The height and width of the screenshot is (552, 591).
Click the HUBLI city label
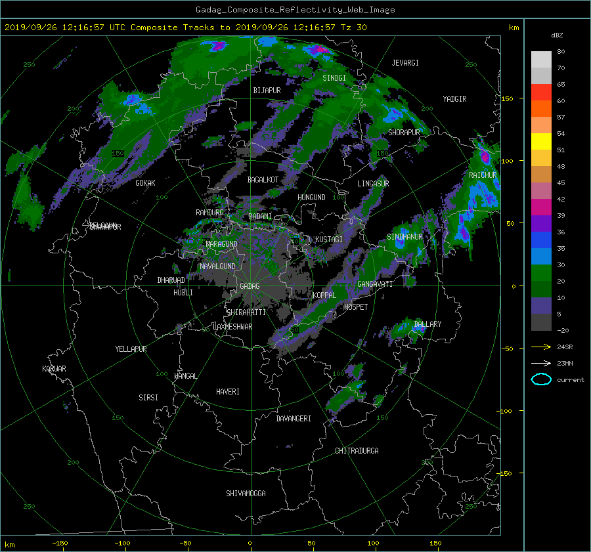[x=183, y=293]
